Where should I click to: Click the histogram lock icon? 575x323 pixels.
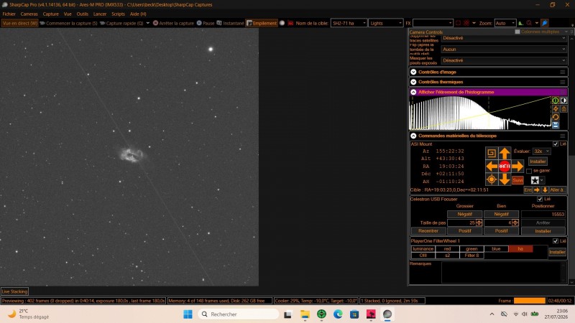[564, 109]
